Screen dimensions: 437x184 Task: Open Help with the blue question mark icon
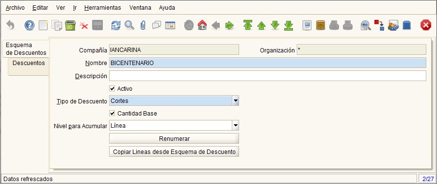tap(30, 25)
